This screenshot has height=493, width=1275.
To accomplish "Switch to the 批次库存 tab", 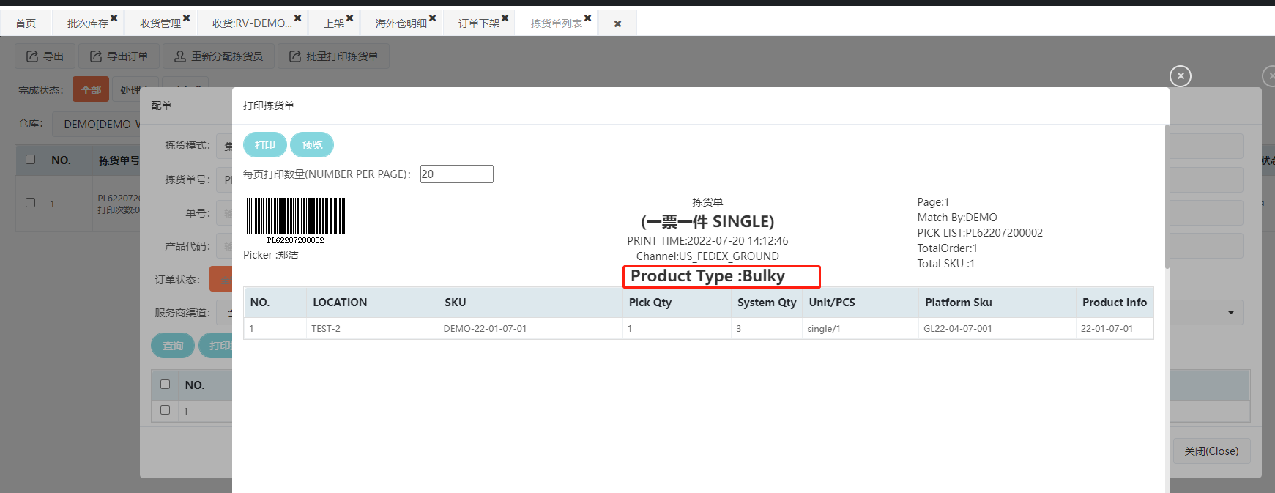I will (x=88, y=23).
